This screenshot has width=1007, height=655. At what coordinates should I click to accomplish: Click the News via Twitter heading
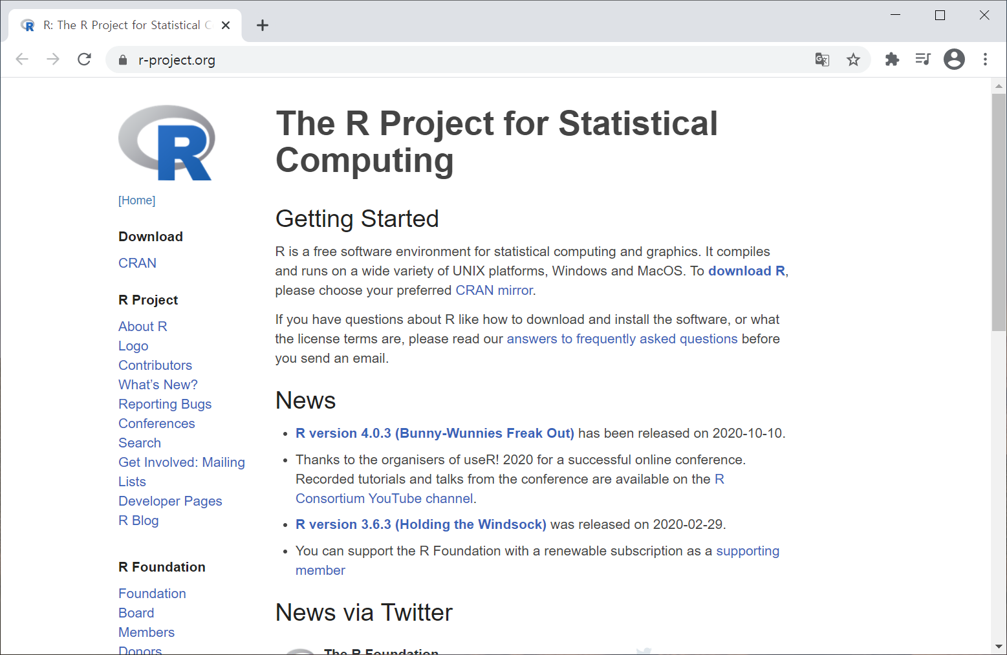364,612
